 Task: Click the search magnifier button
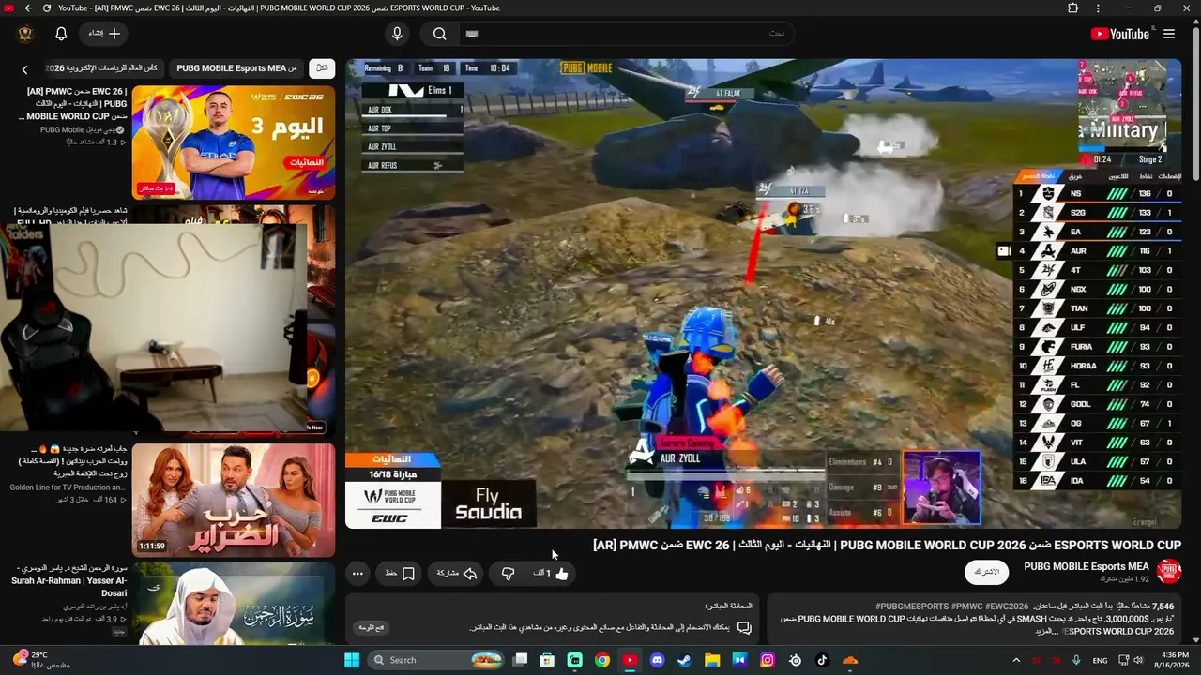click(x=439, y=34)
